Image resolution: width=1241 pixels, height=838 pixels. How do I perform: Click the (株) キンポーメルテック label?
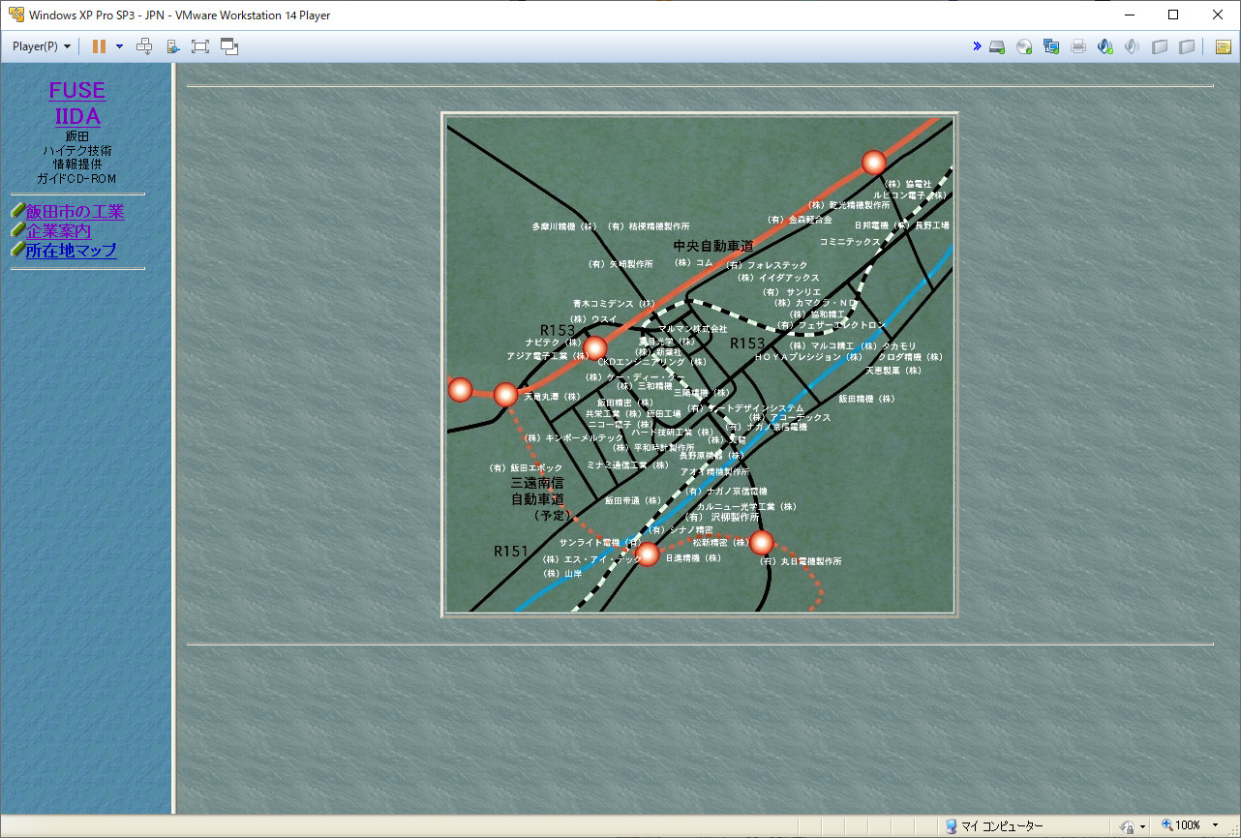coord(573,438)
